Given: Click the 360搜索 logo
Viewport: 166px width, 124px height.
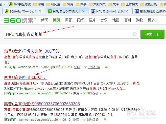Looking at the screenshot, I should pos(20,20).
